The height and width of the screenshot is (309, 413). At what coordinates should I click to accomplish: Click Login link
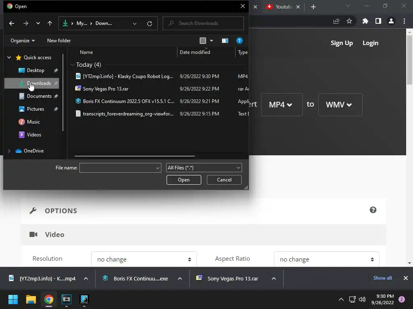point(370,43)
